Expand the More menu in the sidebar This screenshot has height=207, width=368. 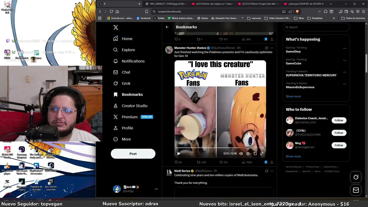click(x=122, y=139)
